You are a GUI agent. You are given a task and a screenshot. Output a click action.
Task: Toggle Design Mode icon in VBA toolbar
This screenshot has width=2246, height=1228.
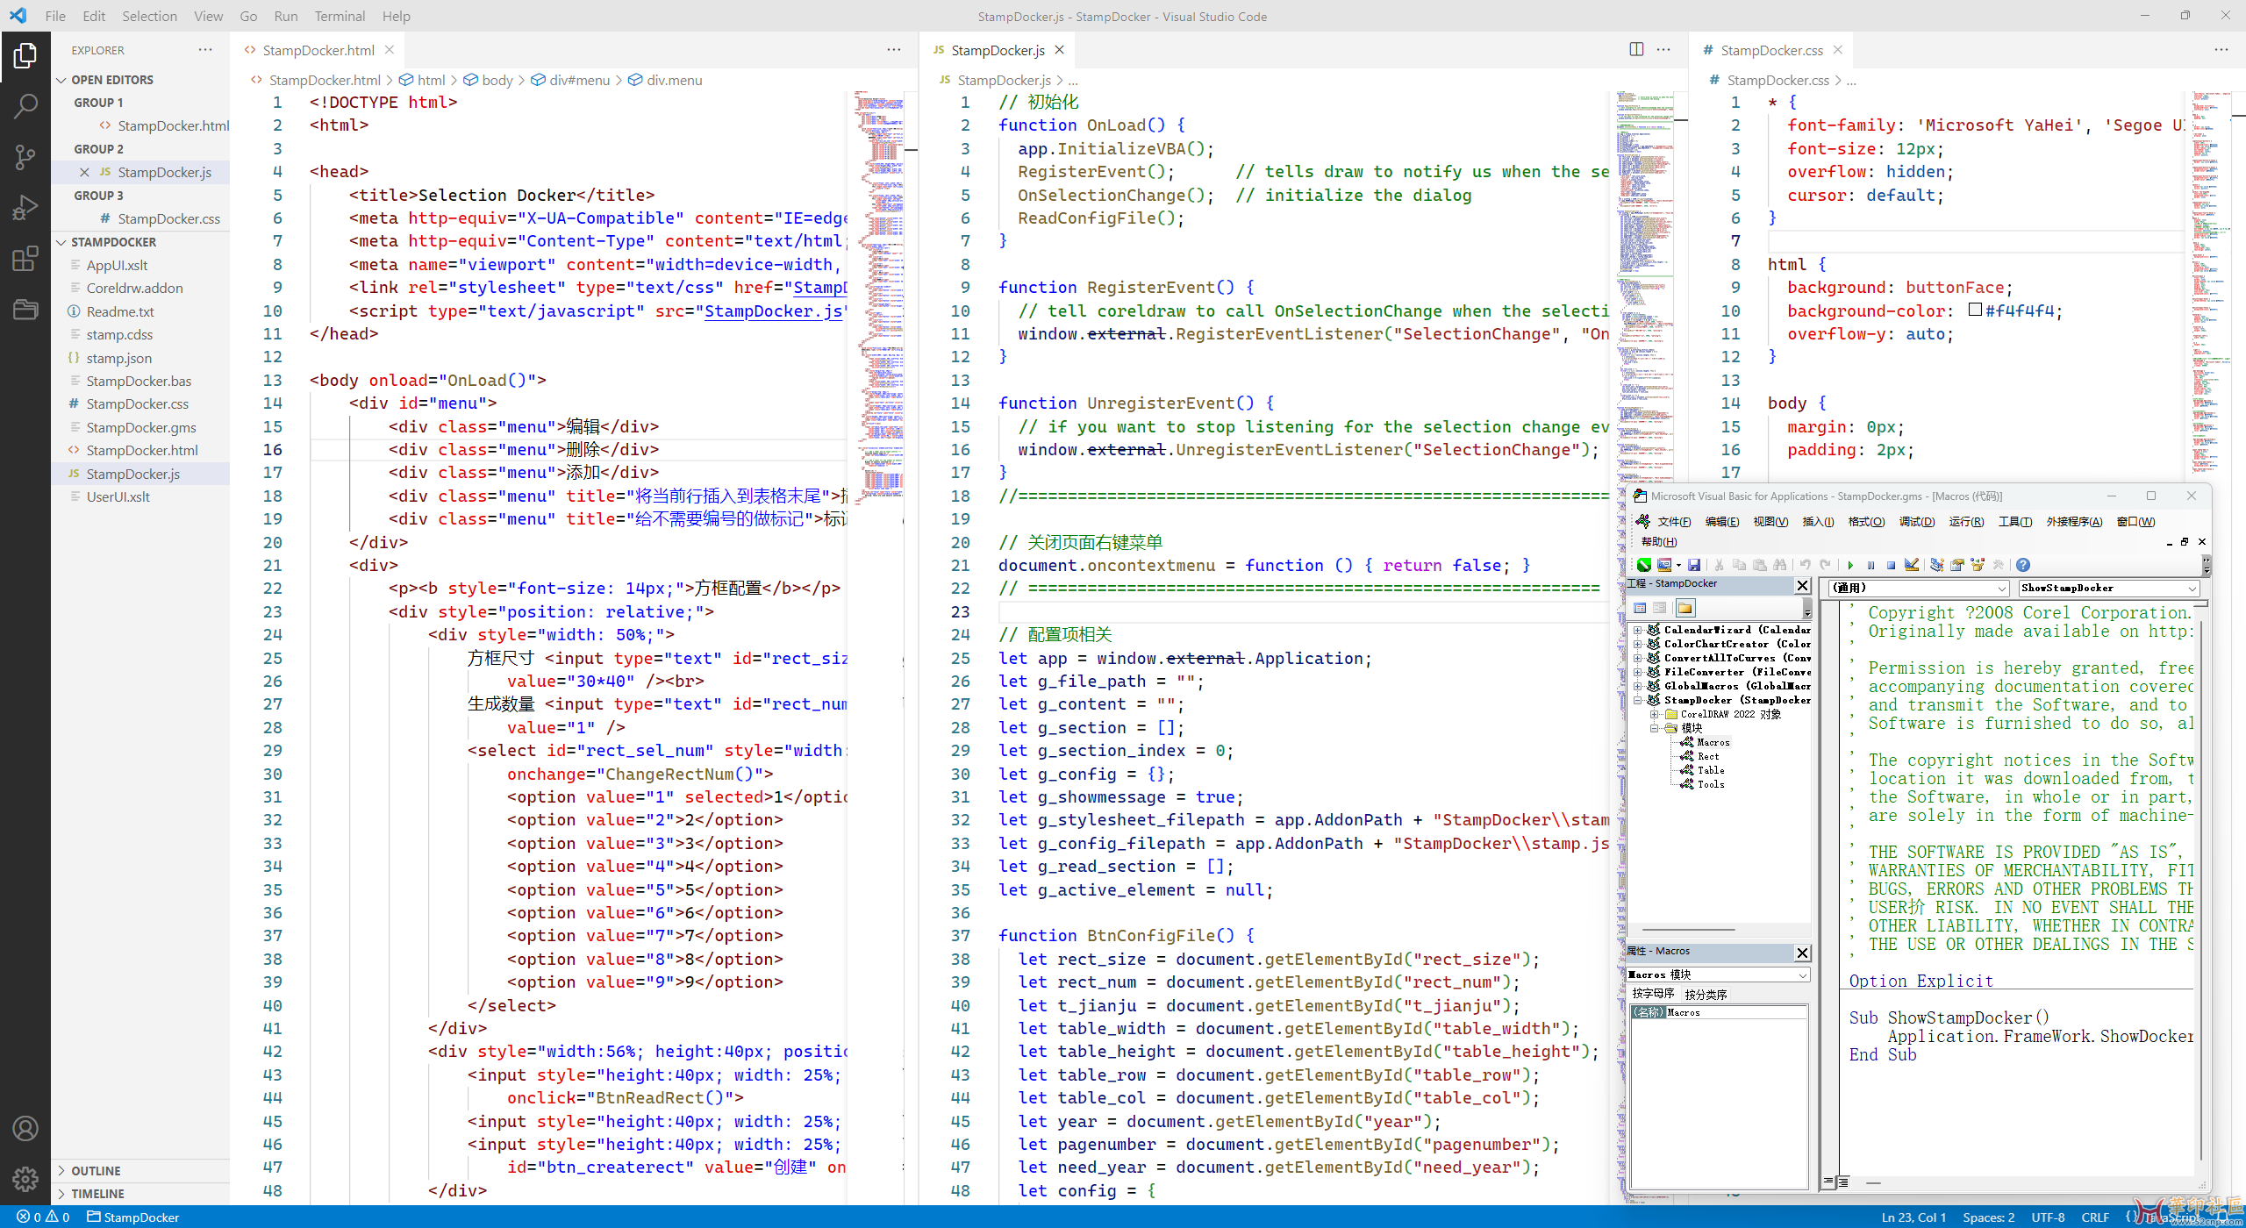(x=1912, y=565)
